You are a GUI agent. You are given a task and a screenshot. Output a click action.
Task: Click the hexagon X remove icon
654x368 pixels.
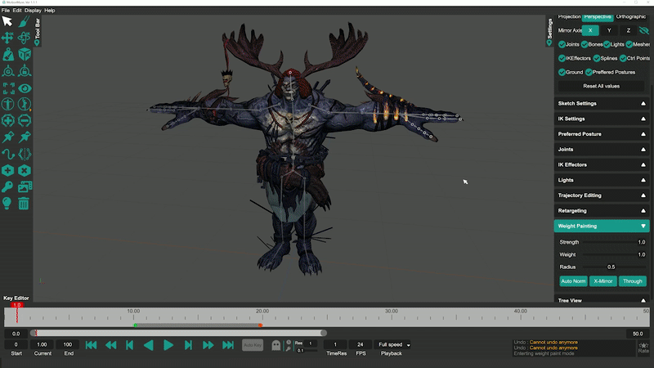25,170
